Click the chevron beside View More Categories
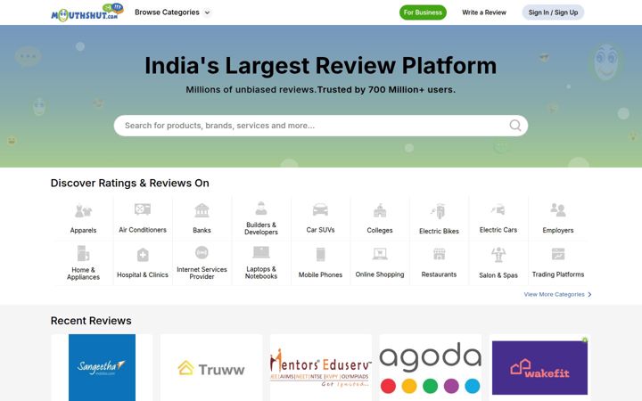 point(589,294)
